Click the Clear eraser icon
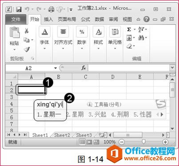Viewport: 179px width, 166px height. click(x=129, y=46)
